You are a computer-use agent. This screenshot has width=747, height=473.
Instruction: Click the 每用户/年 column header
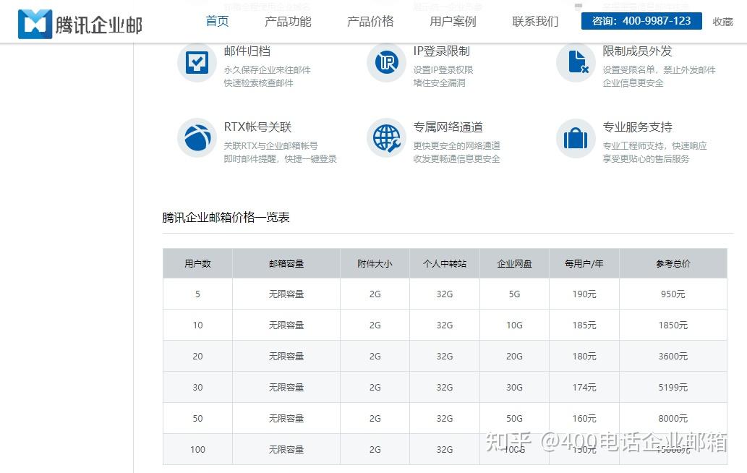(x=584, y=263)
